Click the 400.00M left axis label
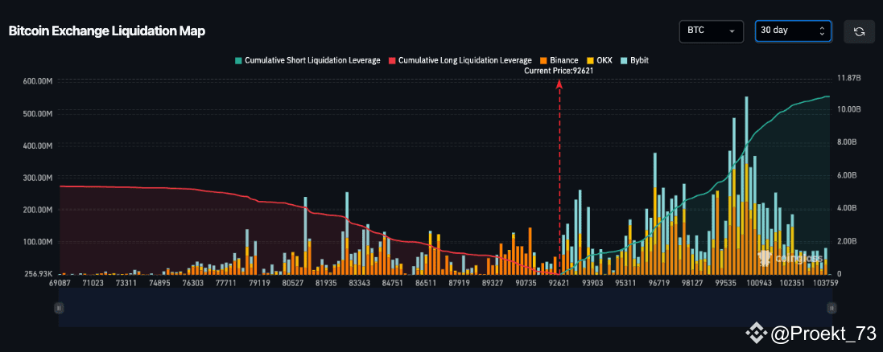This screenshot has width=883, height=352. click(x=38, y=145)
